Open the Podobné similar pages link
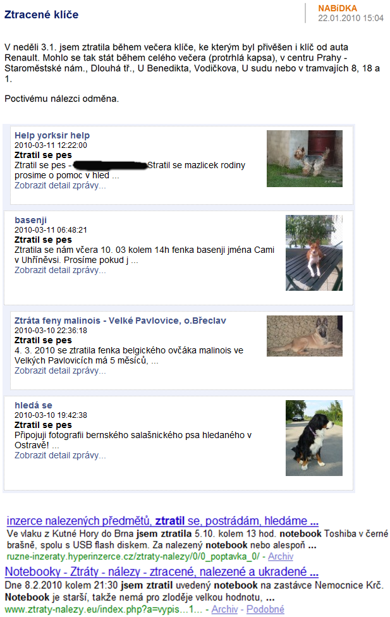The height and width of the screenshot is (617, 390). [265, 609]
